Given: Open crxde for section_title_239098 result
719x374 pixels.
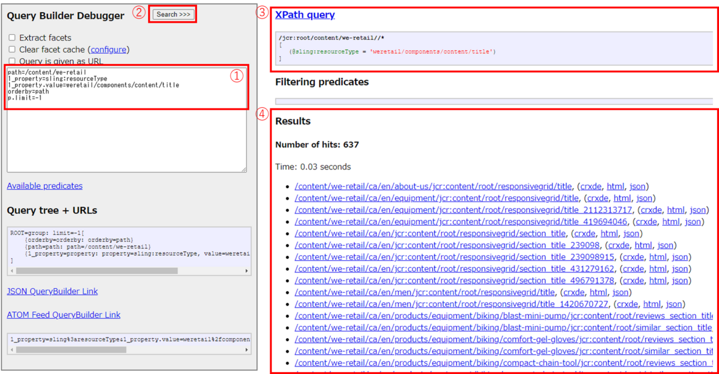Looking at the screenshot, I should click(618, 245).
